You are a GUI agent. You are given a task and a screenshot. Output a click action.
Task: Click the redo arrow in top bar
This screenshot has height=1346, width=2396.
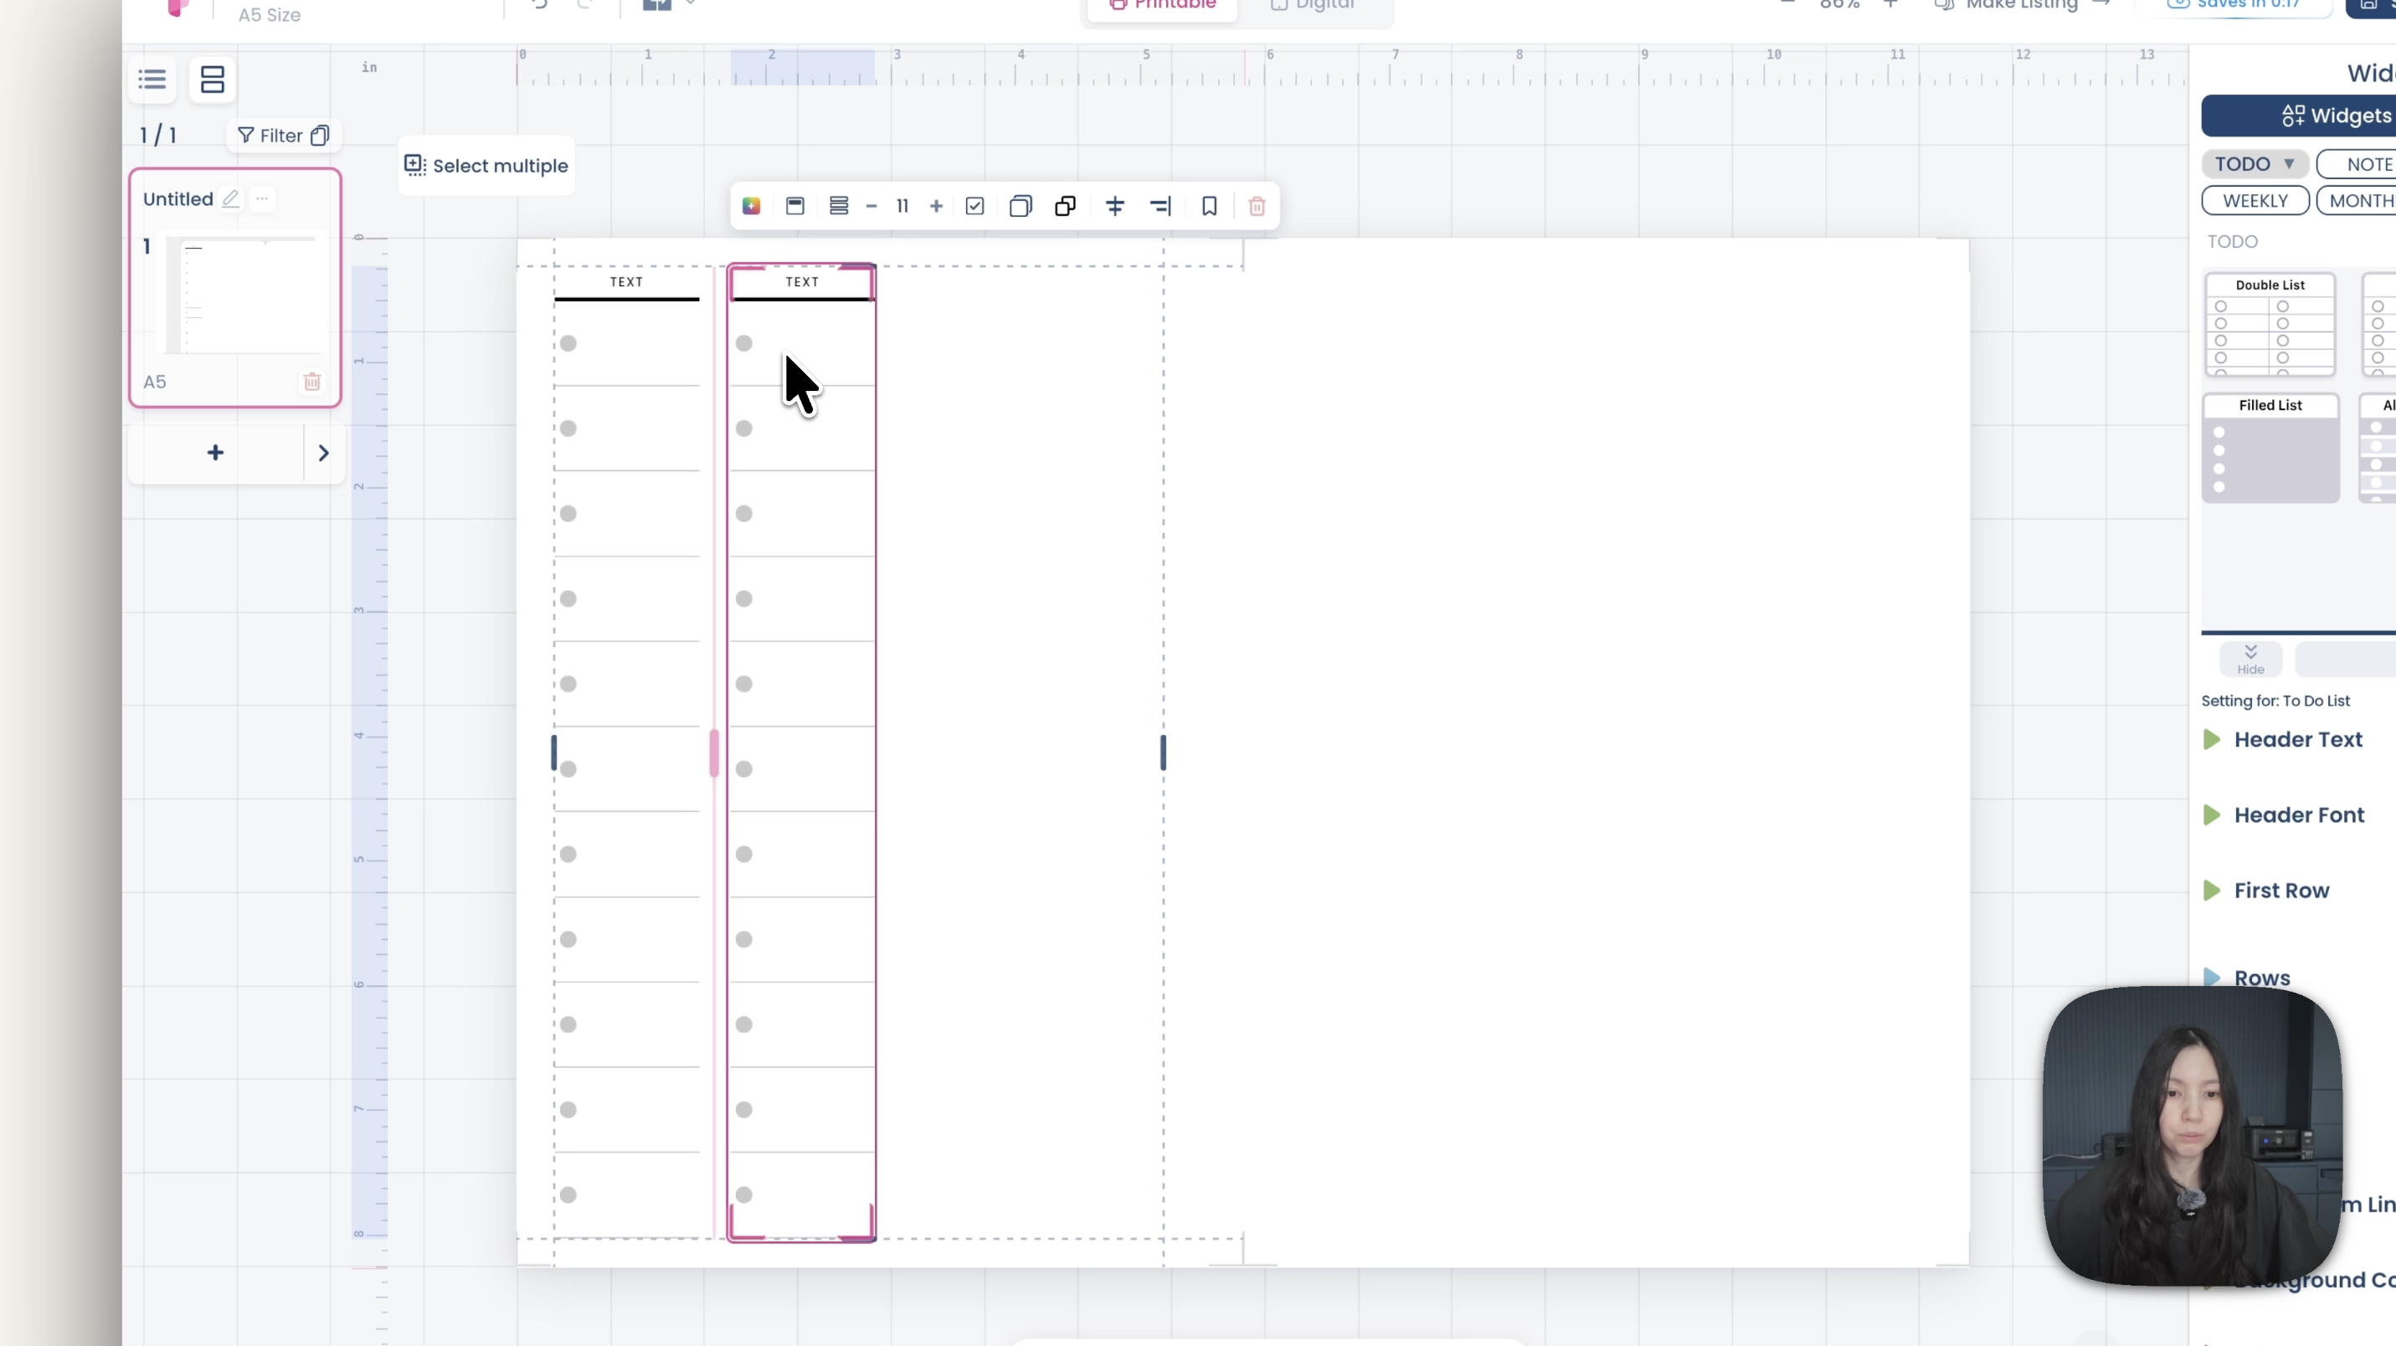click(585, 5)
